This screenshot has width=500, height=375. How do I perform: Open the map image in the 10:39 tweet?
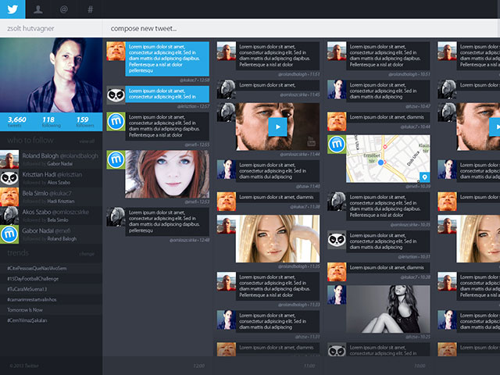tap(388, 159)
